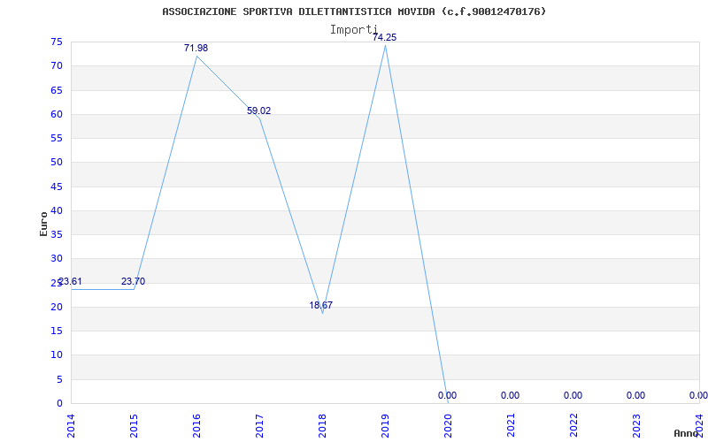Select the 2014 x-axis label

click(71, 427)
